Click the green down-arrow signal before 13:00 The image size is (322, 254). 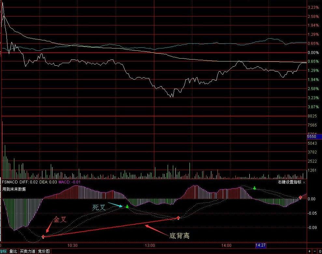(x=127, y=207)
